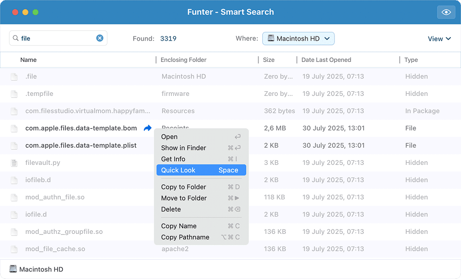Viewport: 461px width, 279px height.
Task: Click the search field containing 'file'
Action: [x=58, y=38]
